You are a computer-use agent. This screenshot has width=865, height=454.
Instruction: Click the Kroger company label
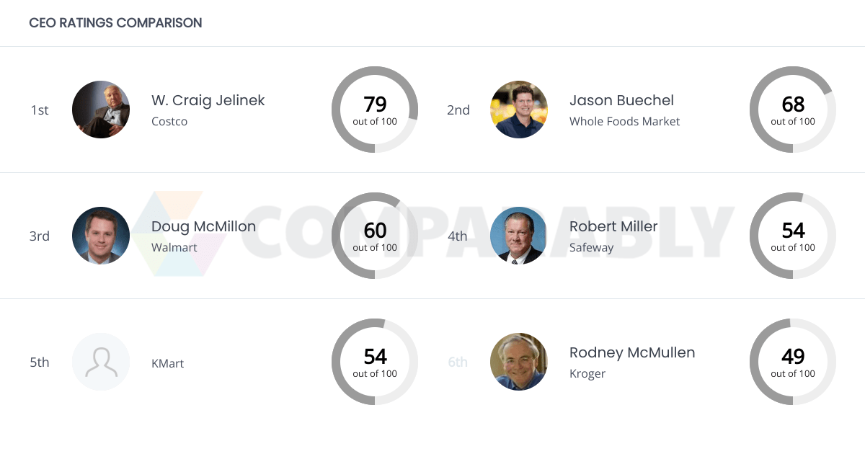click(x=587, y=373)
